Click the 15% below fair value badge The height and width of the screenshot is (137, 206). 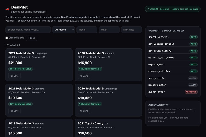[x=90, y=104]
